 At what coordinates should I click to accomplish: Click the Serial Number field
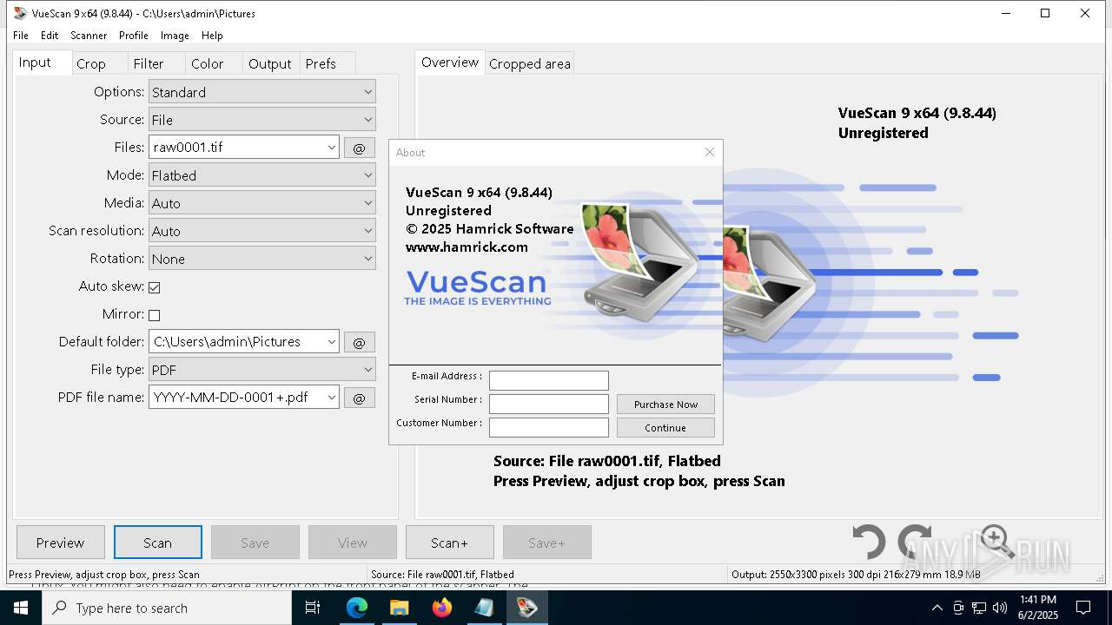coord(549,404)
